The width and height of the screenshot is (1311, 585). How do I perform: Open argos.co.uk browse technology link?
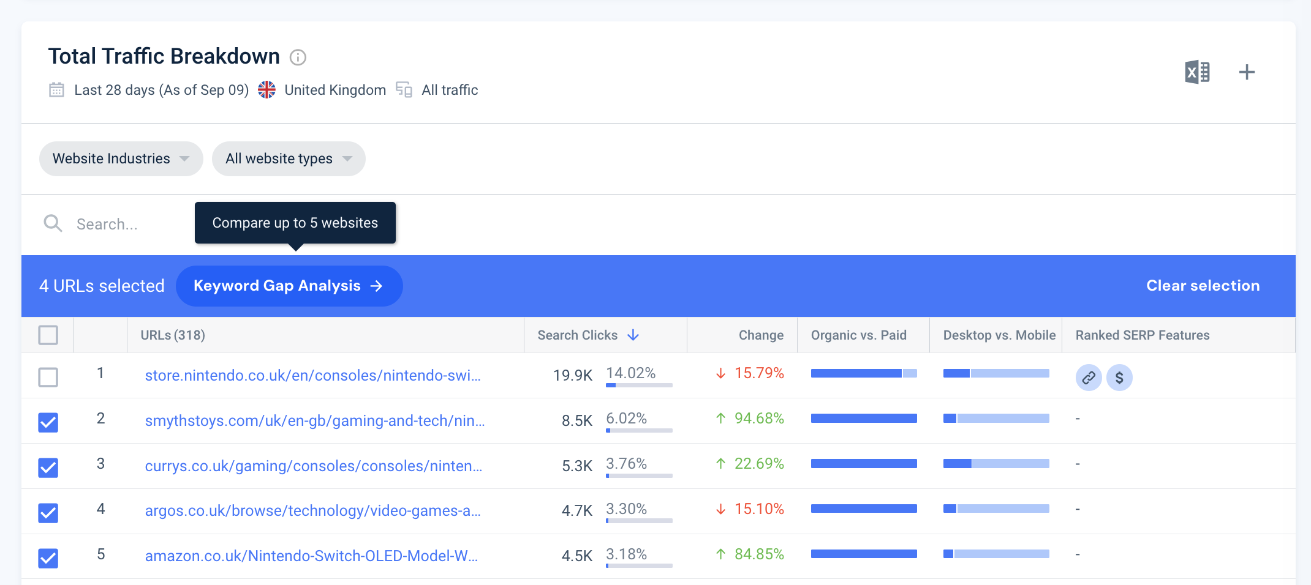313,511
